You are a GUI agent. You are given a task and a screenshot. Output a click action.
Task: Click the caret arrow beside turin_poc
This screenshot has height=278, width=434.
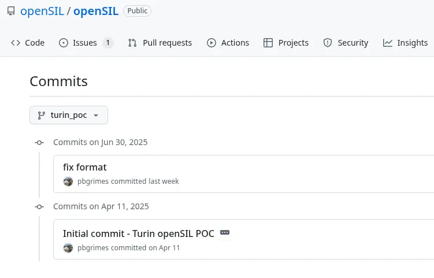pyautogui.click(x=96, y=116)
